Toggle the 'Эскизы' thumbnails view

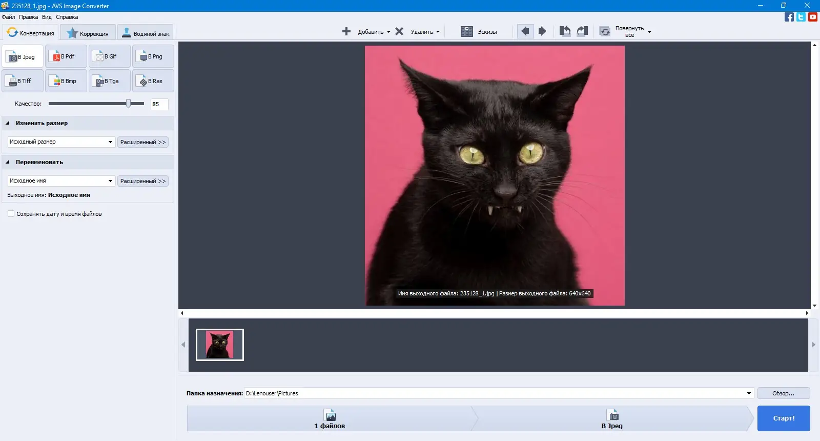tap(479, 31)
